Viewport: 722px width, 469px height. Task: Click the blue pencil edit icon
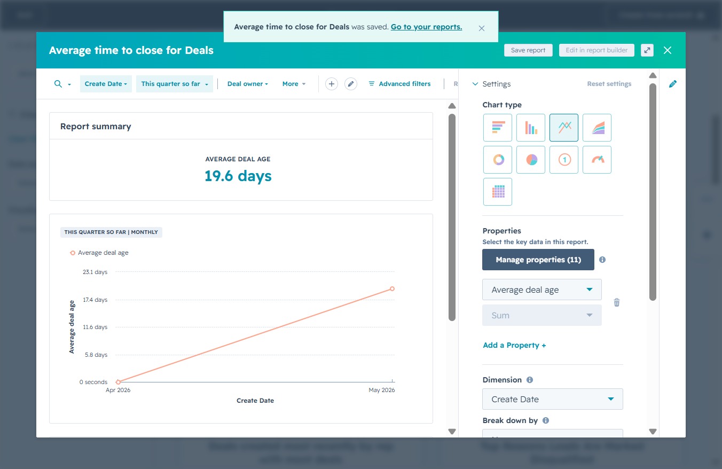tap(673, 84)
